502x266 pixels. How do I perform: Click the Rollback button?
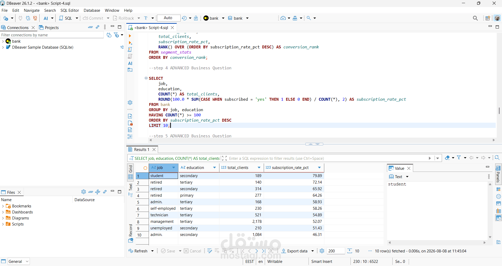123,18
